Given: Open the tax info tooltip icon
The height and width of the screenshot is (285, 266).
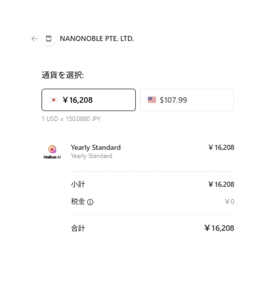Looking at the screenshot, I should tap(90, 202).
